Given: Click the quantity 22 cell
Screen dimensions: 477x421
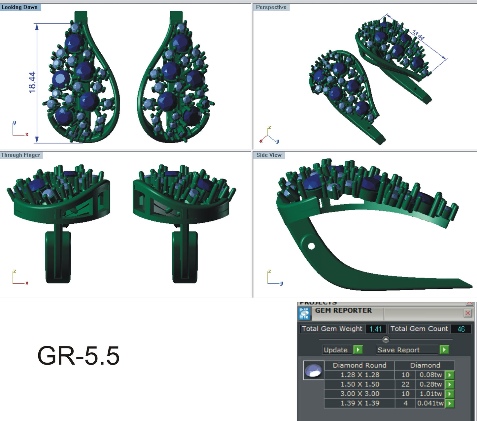Looking at the screenshot, I should 405,384.
